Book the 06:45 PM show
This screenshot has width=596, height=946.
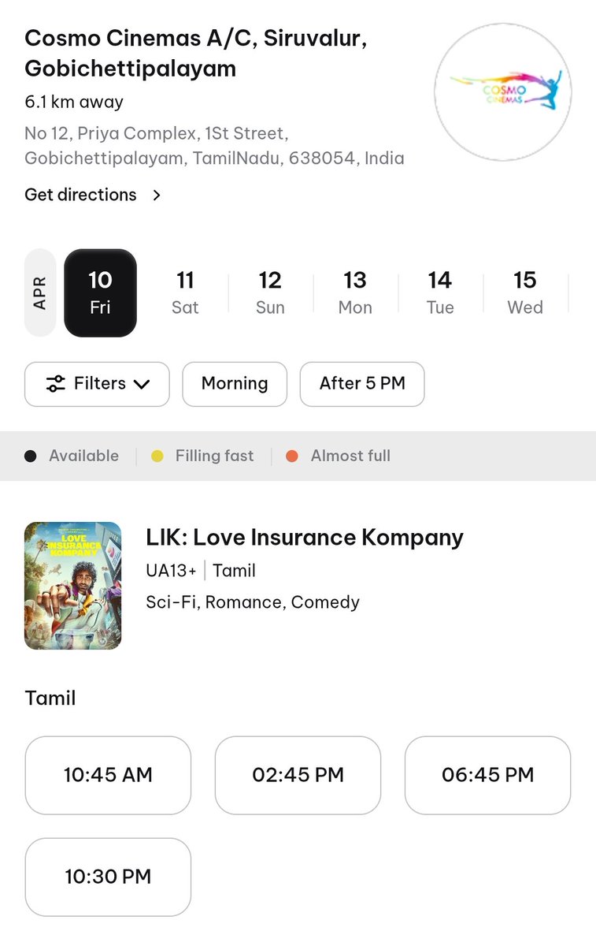coord(487,775)
